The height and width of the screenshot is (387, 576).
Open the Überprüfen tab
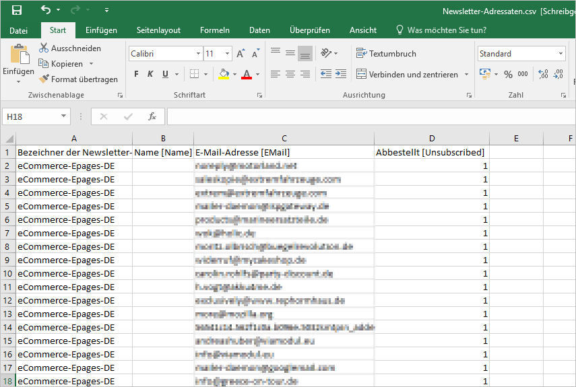pos(309,30)
